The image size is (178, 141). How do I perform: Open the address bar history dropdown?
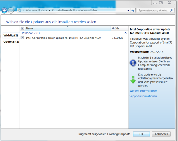128,11
